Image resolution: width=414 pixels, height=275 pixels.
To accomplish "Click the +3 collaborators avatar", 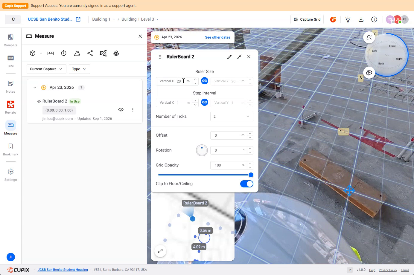I will pos(404,19).
